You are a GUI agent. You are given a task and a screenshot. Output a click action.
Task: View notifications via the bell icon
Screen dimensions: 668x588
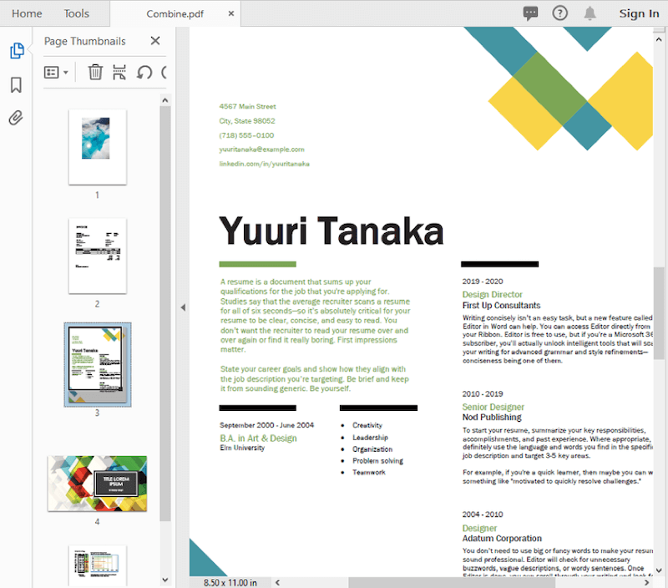click(589, 13)
